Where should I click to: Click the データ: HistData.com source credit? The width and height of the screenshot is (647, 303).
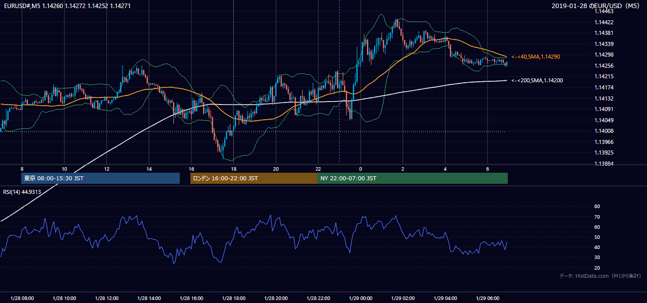[x=600, y=276]
